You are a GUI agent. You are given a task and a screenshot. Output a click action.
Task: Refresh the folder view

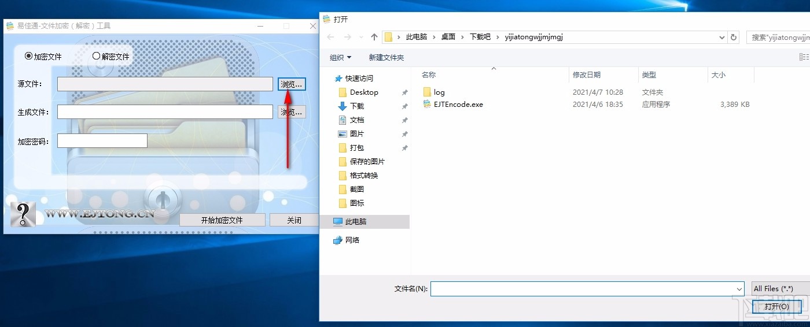tap(734, 37)
